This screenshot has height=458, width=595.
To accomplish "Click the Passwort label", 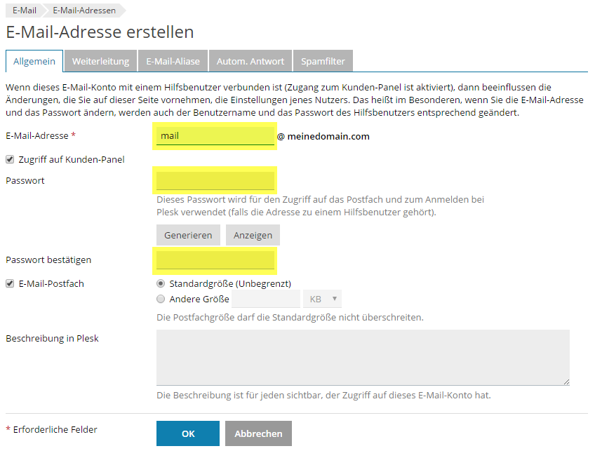I will [25, 181].
